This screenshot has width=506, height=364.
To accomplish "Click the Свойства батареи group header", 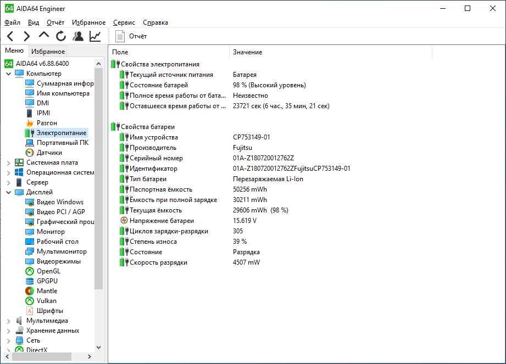I will coord(143,127).
